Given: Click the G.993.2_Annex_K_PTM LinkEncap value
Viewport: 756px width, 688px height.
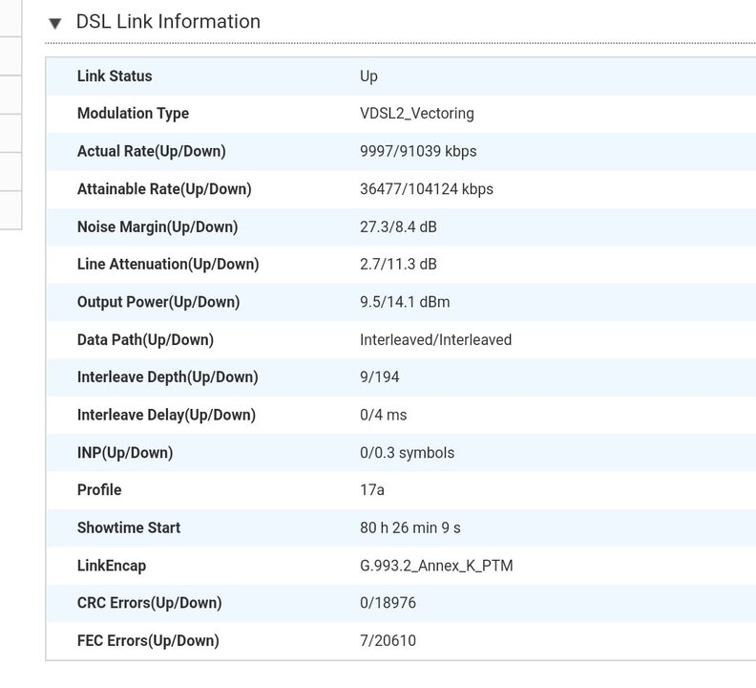Looking at the screenshot, I should pyautogui.click(x=436, y=566).
